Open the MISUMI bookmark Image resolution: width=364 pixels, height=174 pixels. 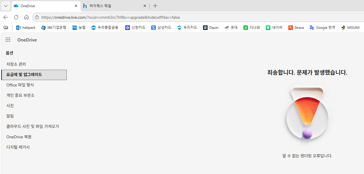click(350, 28)
